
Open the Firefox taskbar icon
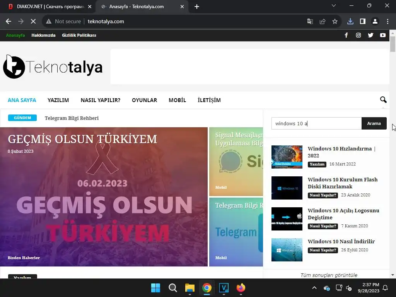[241, 288]
